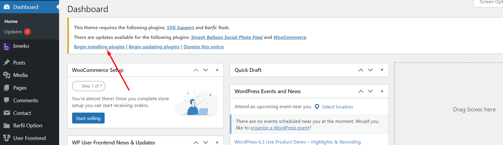Expand the Quick Draft panel
The height and width of the screenshot is (145, 503).
click(382, 70)
